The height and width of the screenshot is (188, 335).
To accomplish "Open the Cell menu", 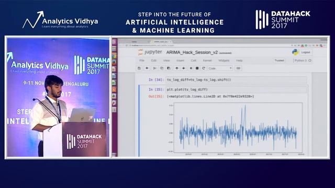I will coord(194,61).
